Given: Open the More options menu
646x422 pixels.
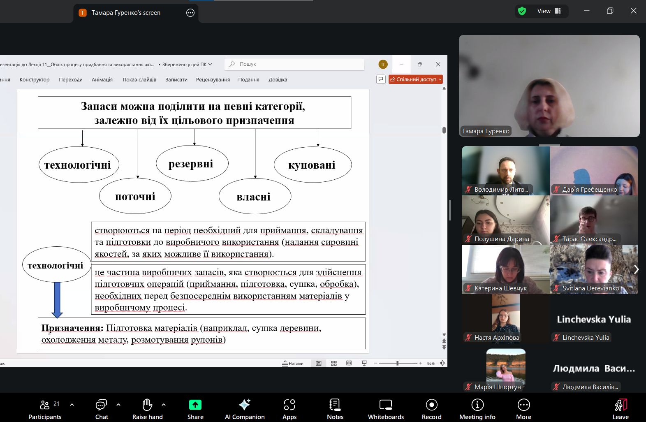Looking at the screenshot, I should [523, 409].
